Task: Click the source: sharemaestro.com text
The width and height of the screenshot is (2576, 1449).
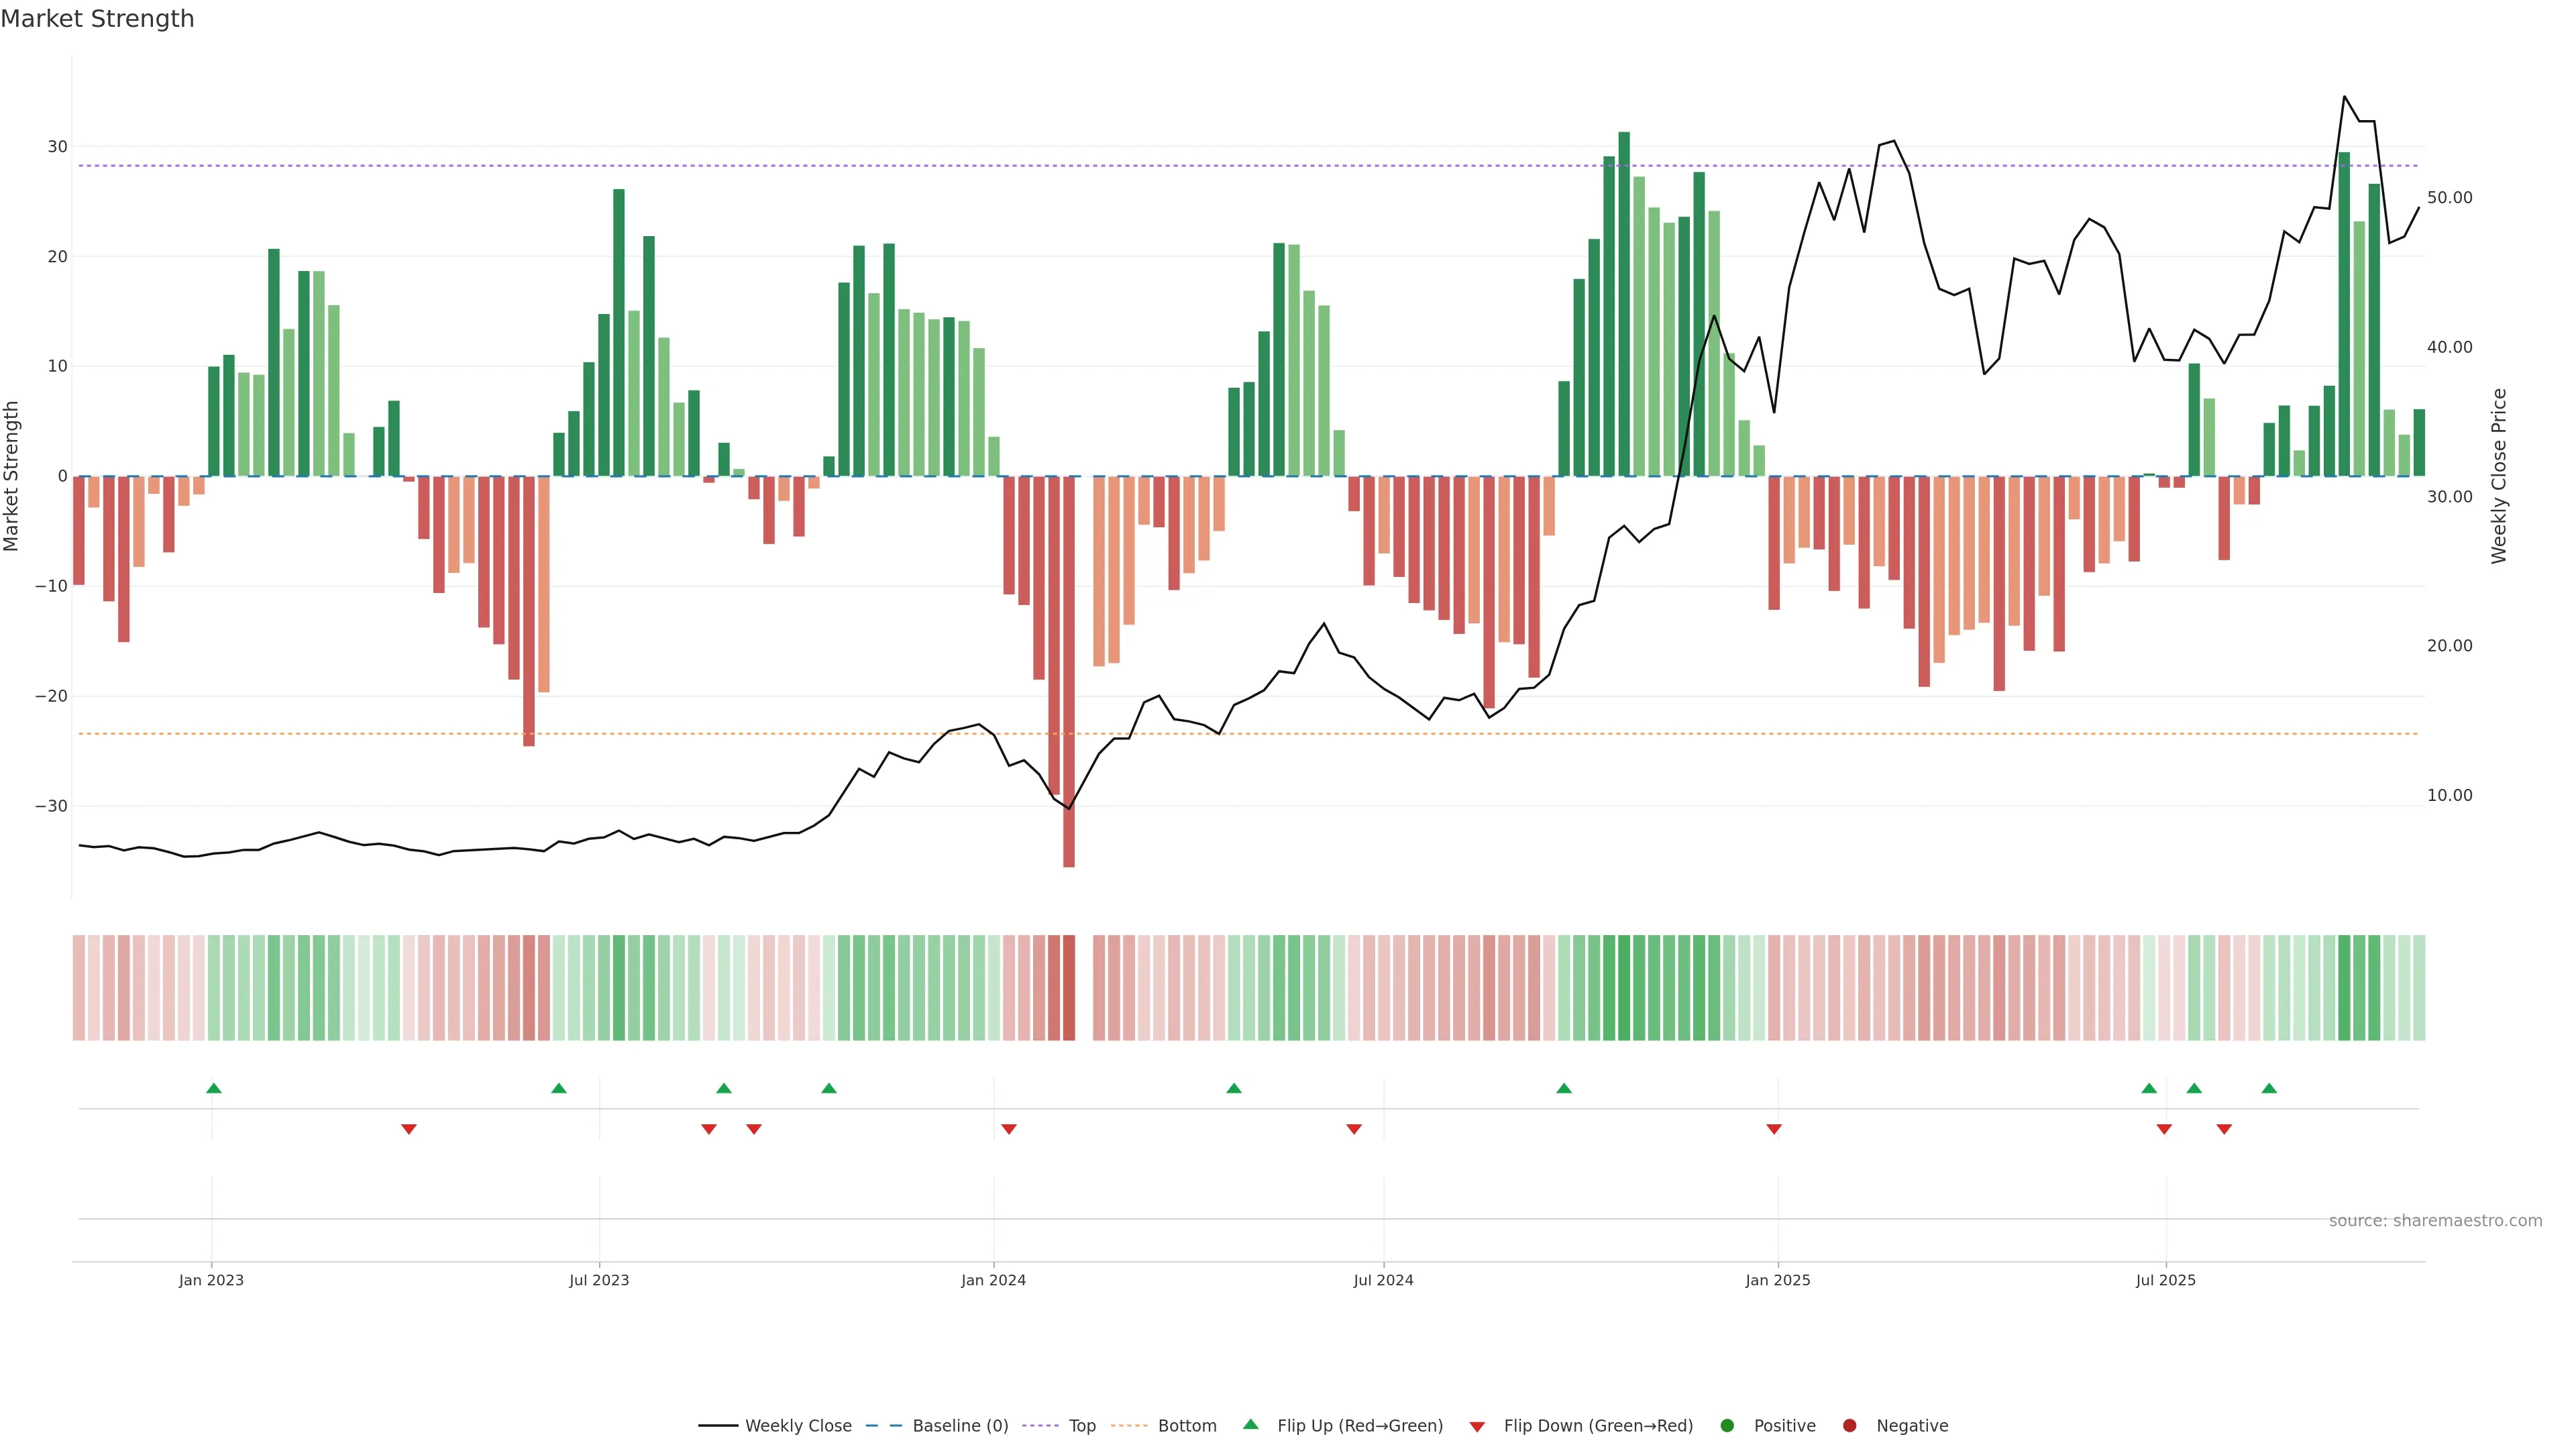Action: pos(2435,1221)
